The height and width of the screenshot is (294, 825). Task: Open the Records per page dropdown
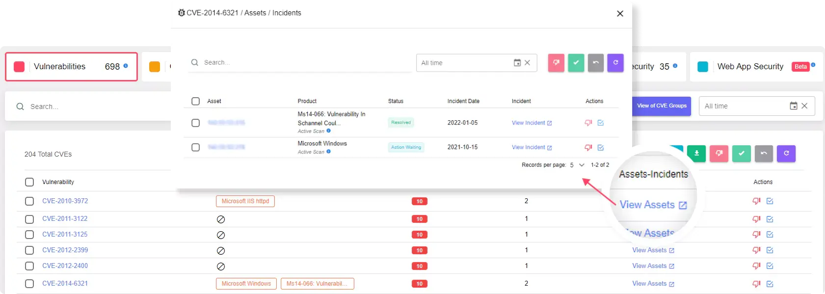(577, 165)
